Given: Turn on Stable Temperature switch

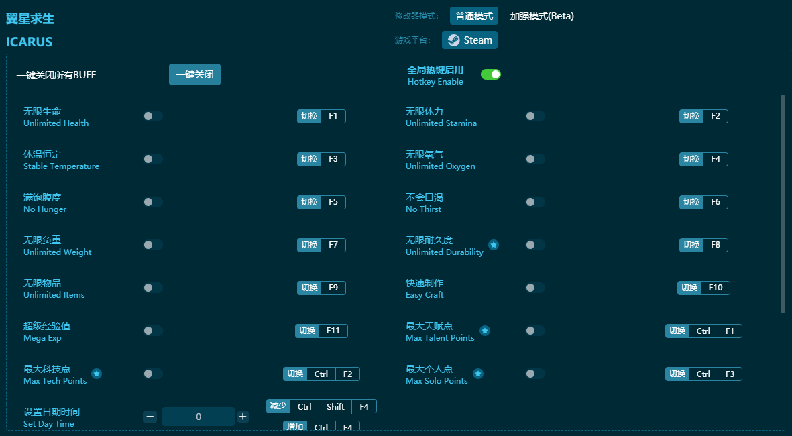Looking at the screenshot, I should click(x=152, y=159).
